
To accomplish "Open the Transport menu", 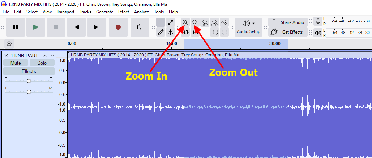I will [66, 12].
